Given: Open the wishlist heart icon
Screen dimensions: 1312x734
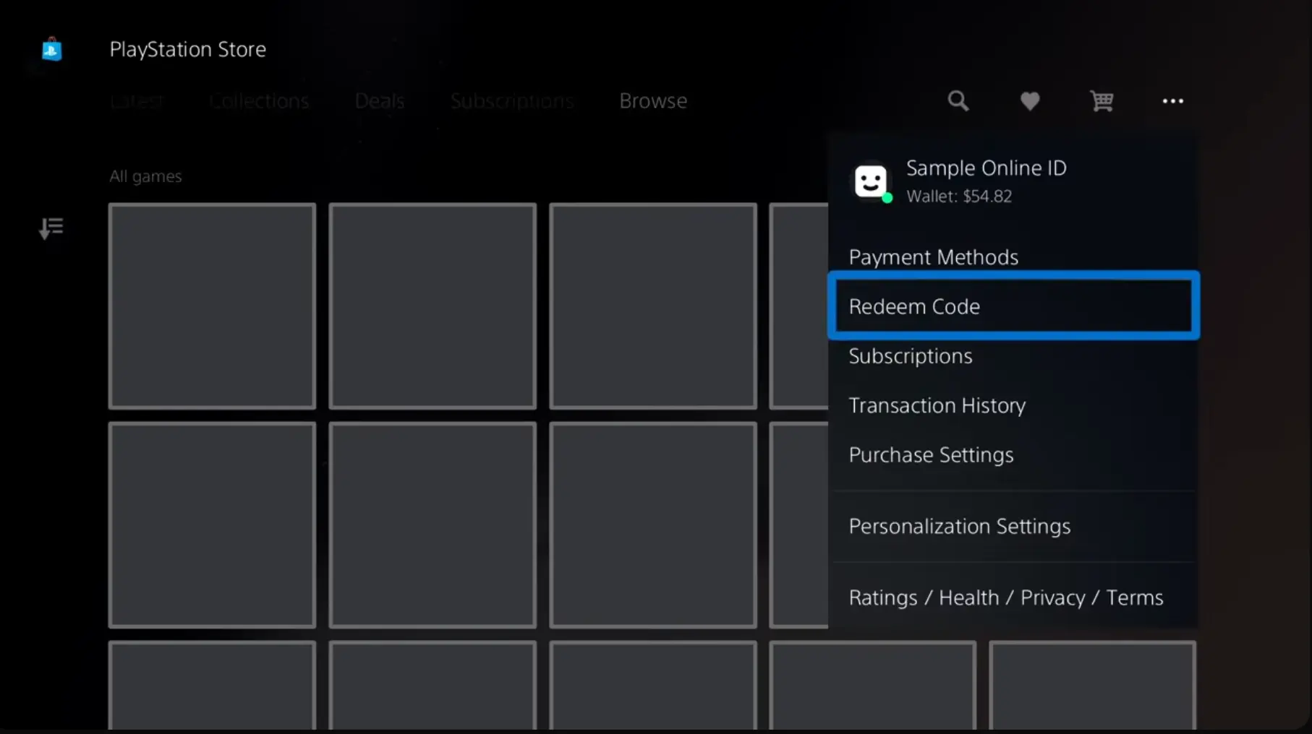Looking at the screenshot, I should coord(1030,101).
